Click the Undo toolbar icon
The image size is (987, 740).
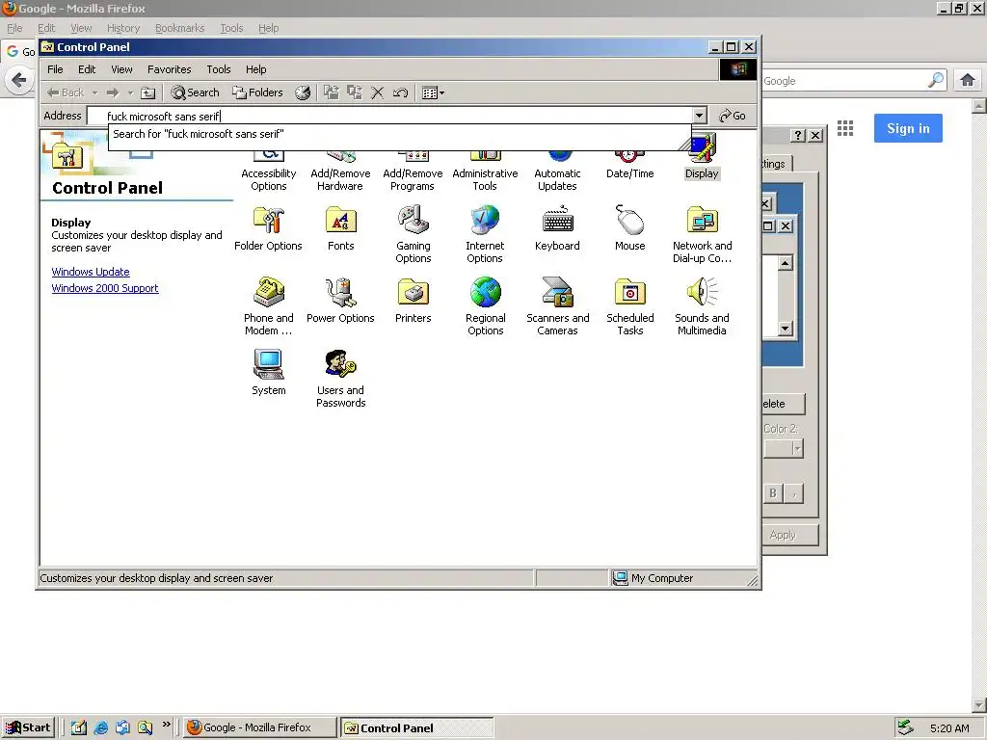pyautogui.click(x=400, y=92)
